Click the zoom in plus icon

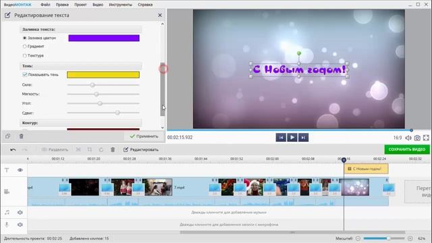coord(410,238)
